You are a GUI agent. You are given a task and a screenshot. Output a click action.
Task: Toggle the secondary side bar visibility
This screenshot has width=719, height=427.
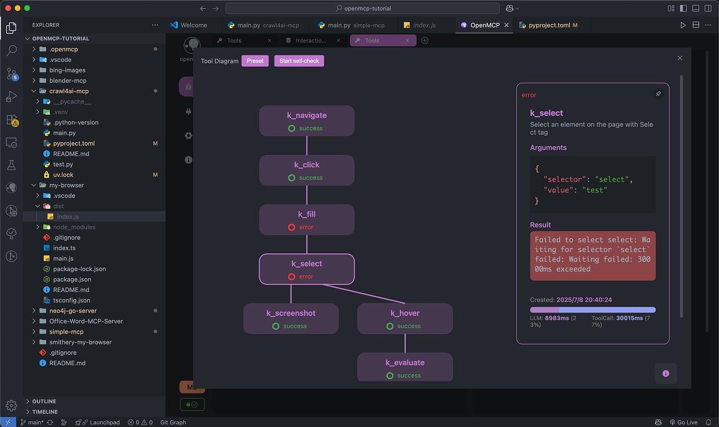point(708,8)
